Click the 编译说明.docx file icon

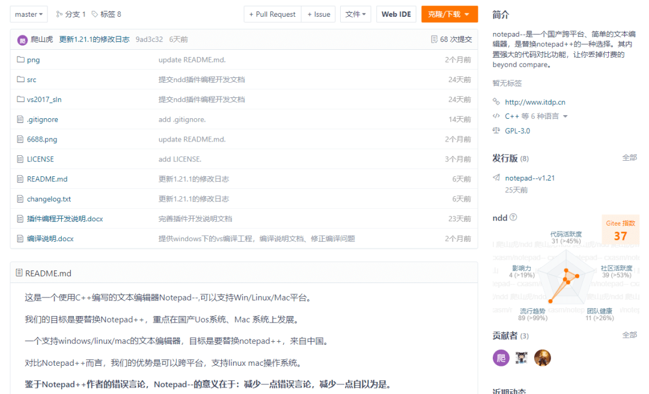[20, 238]
